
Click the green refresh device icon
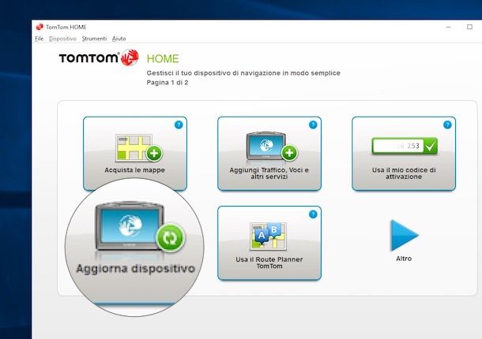tap(171, 238)
